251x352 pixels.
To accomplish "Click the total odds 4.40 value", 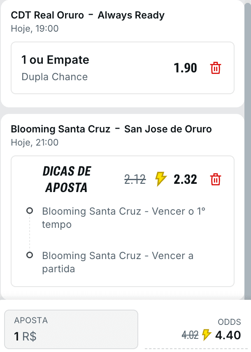I will 228,335.
